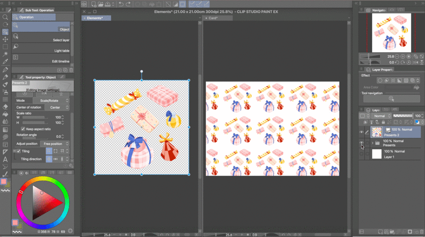Click the main color pink swatch below wheel
The width and height of the screenshot is (425, 237).
pos(15,223)
